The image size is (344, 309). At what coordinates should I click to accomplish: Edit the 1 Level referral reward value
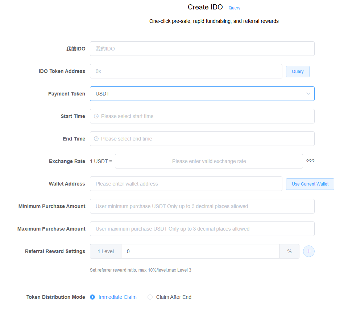coord(200,251)
